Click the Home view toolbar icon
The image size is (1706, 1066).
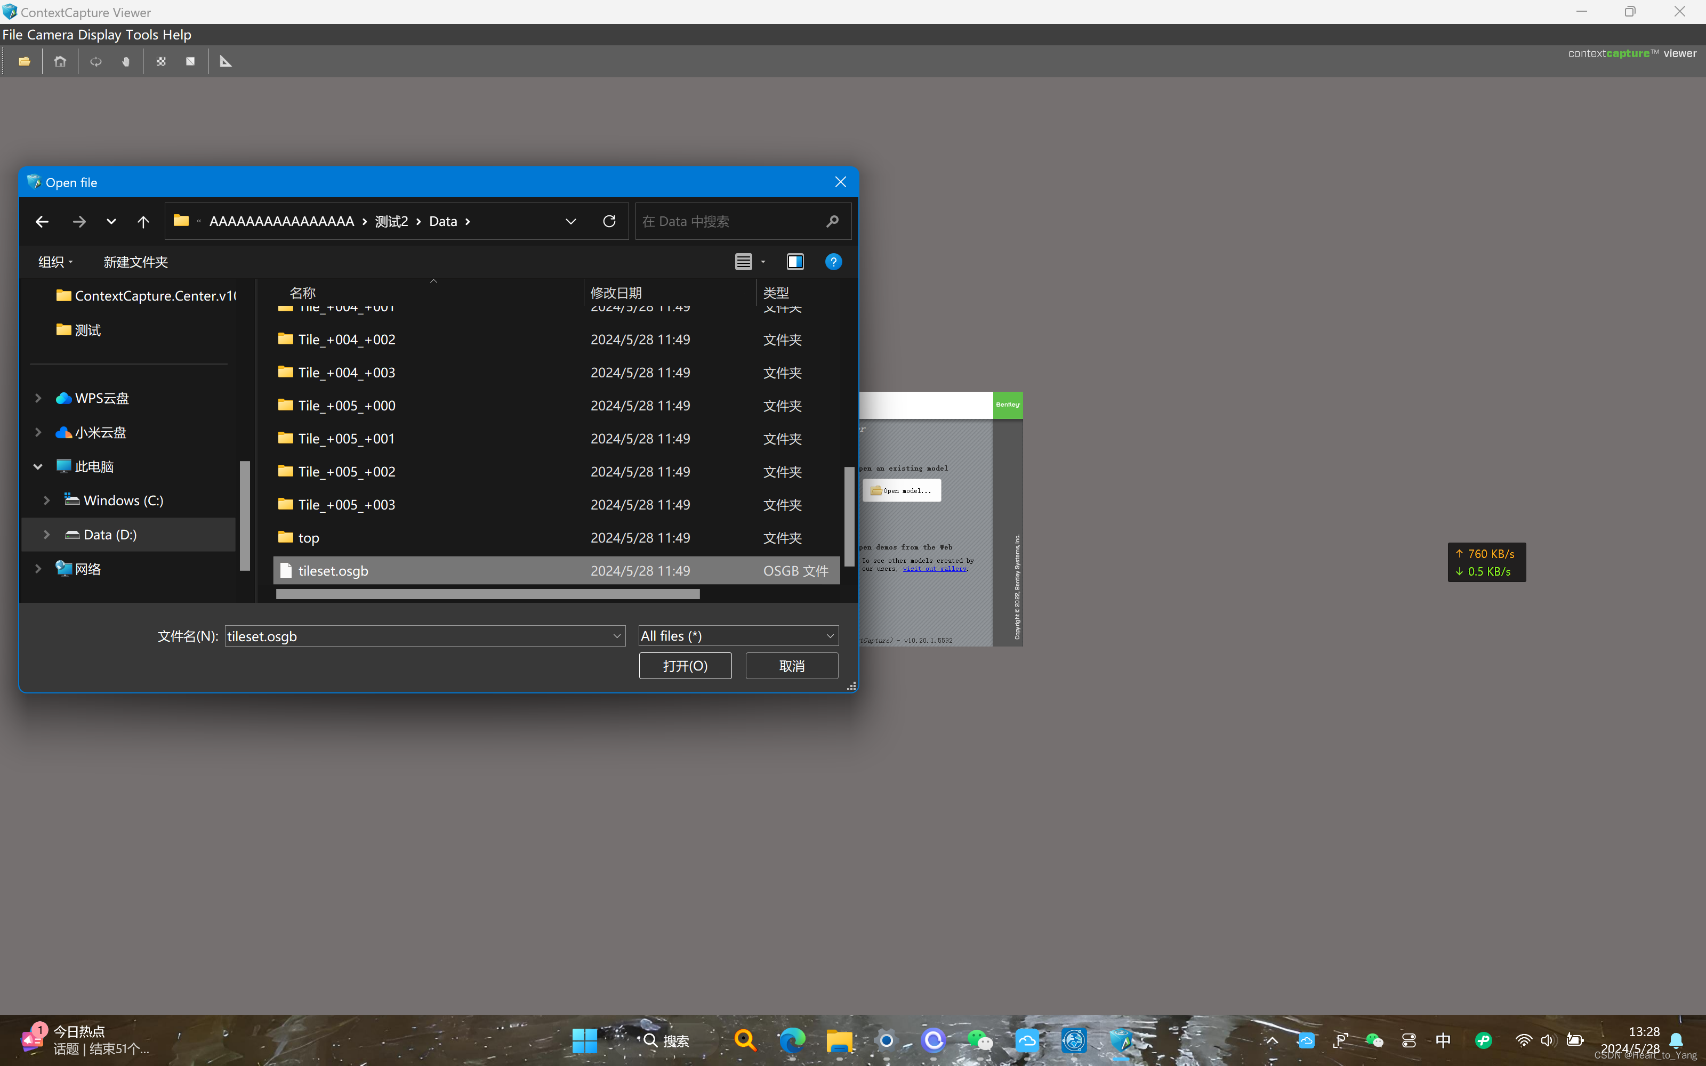pos(60,61)
